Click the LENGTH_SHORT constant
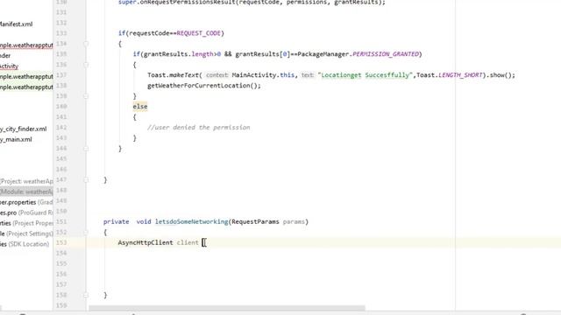Viewport: 561px width, 315px height. click(460, 75)
